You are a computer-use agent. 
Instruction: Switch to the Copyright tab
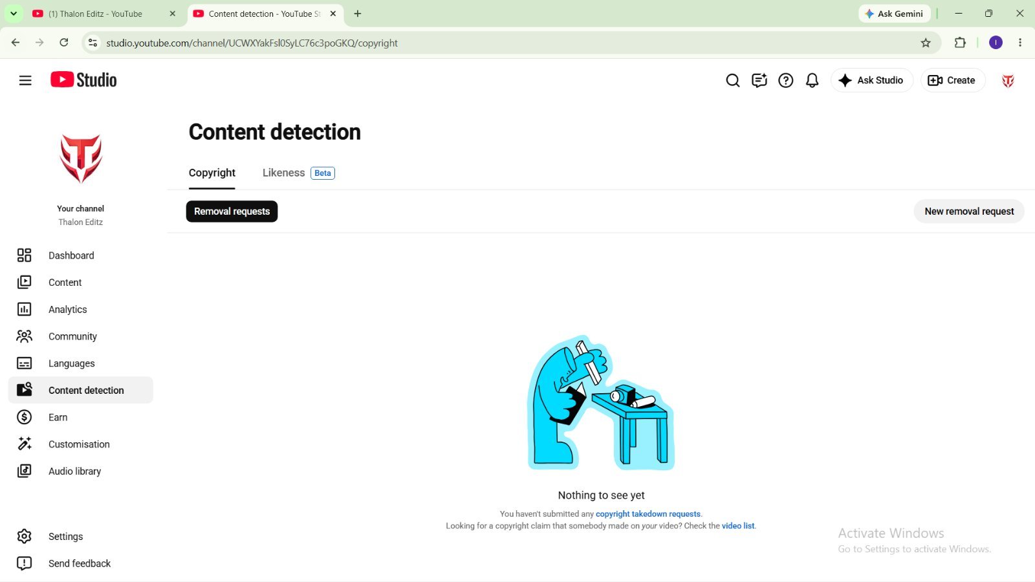pos(212,173)
